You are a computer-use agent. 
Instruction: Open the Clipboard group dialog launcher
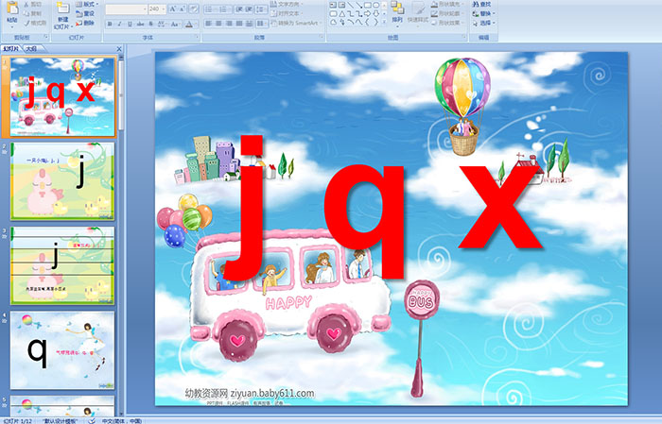(46, 37)
